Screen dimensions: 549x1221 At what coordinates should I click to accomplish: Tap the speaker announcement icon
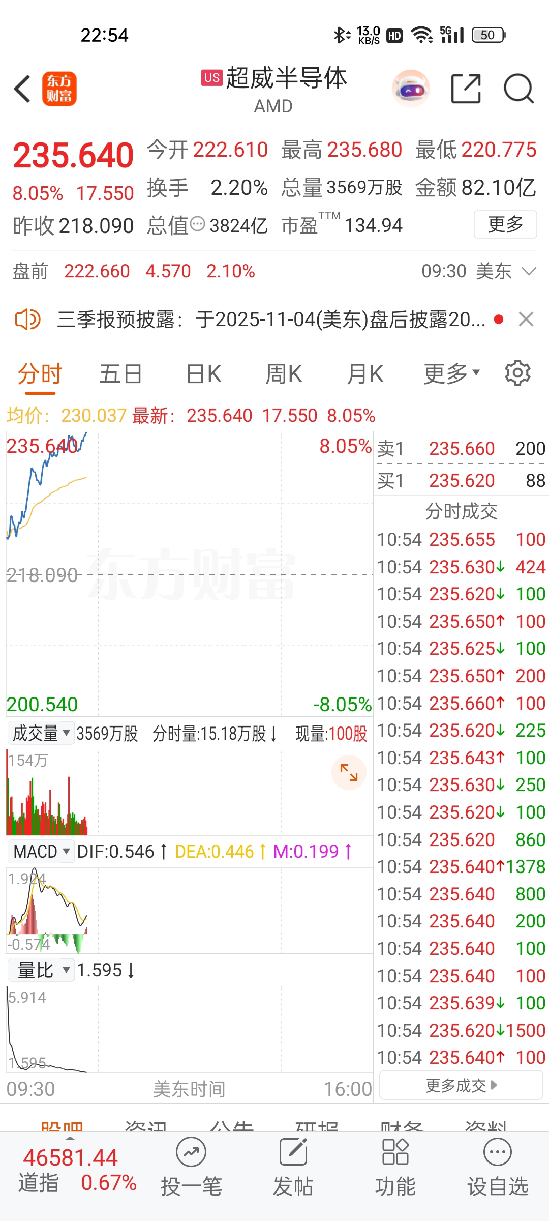click(x=28, y=319)
